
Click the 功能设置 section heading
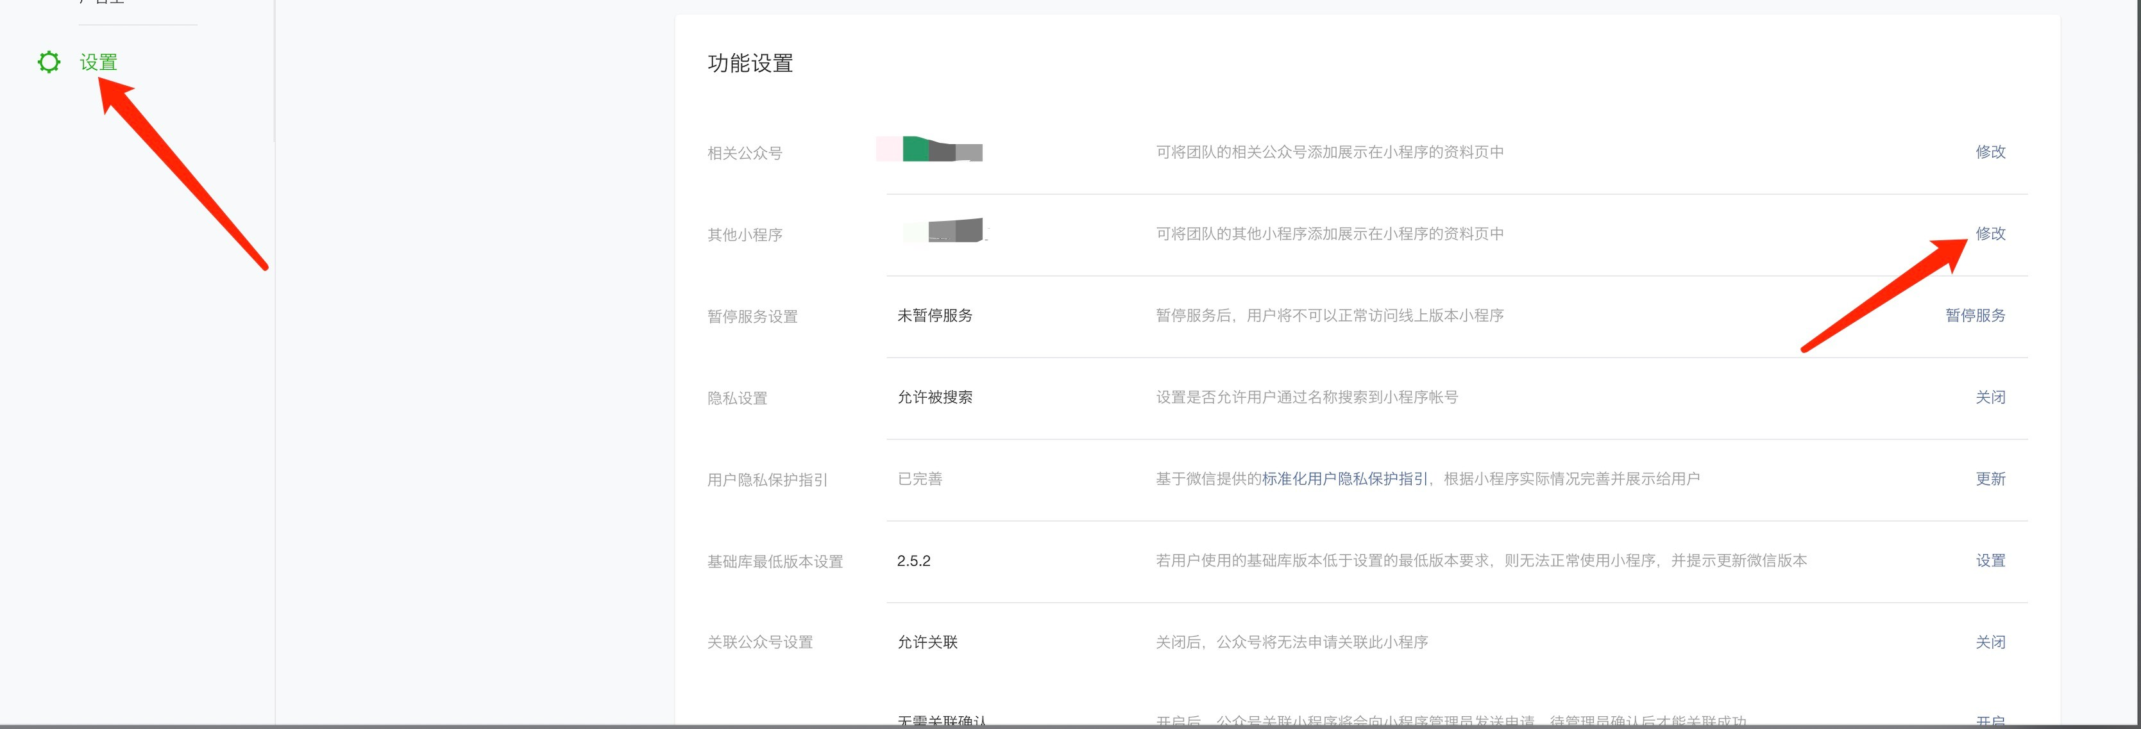tap(750, 63)
